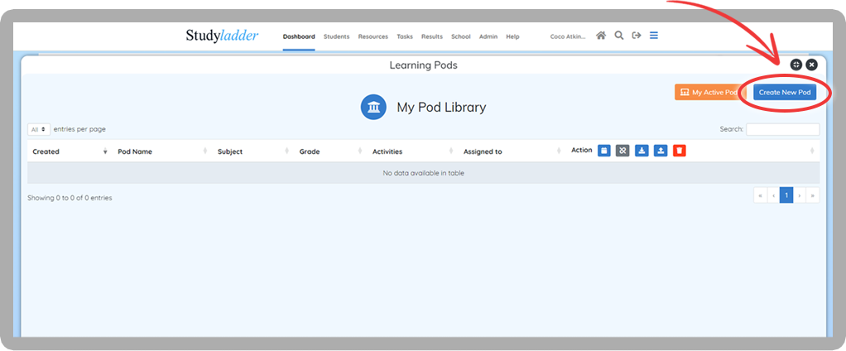Screen dimensions: 846x351
Task: Click the Create New Pod button
Action: (x=784, y=93)
